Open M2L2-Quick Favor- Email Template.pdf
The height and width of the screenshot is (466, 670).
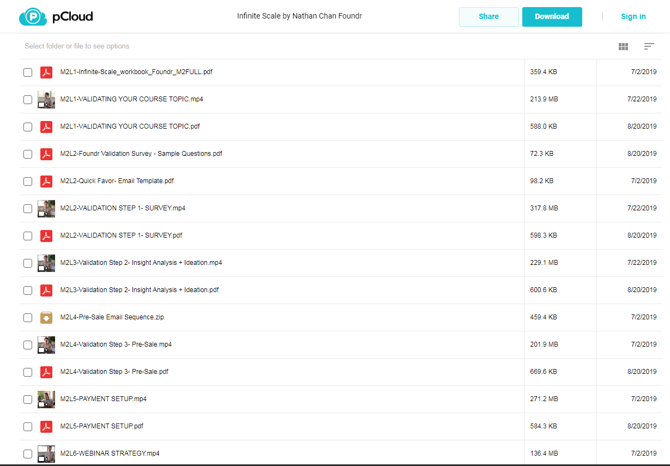pos(117,181)
